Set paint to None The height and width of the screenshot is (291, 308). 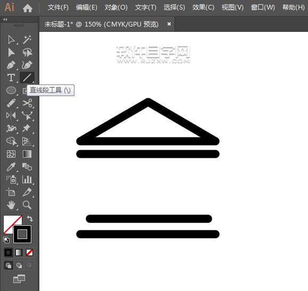click(29, 253)
